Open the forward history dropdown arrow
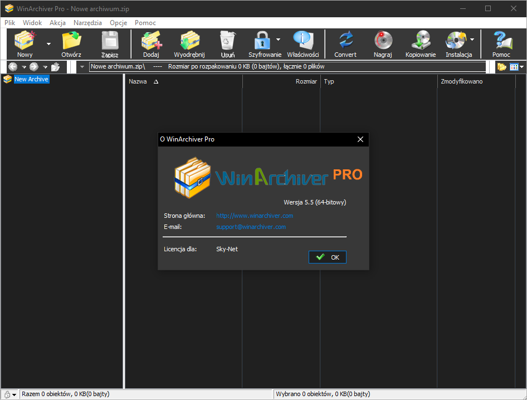Screen dimensions: 527x400 tap(45, 67)
